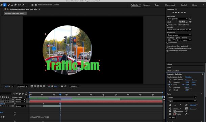The height and width of the screenshot is (122, 206).
Task: Click the Scala add keyframe diamond
Action: (170, 85)
